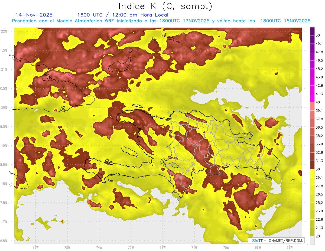Click the dark brown swatch between 30 and 31.3
325x251 pixels.
coord(312,165)
